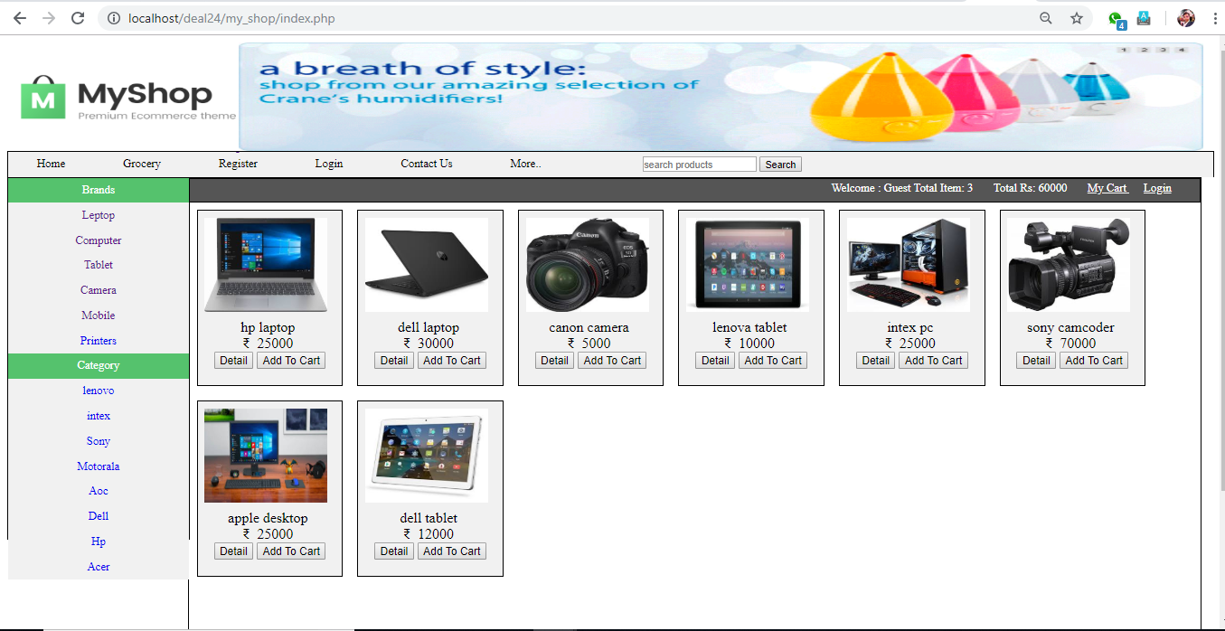Image resolution: width=1225 pixels, height=631 pixels.
Task: Click the MyShop logo
Action: (x=127, y=98)
